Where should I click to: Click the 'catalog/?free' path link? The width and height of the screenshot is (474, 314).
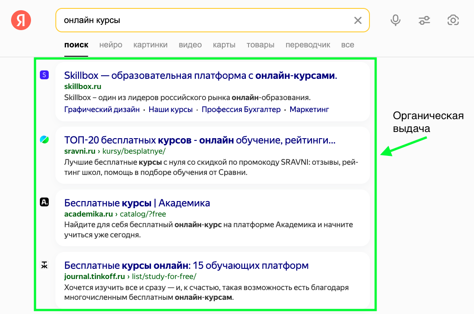143,214
